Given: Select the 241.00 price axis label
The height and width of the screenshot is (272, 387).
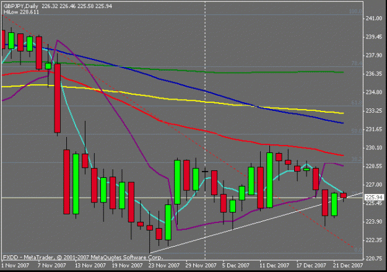Looking at the screenshot, I should point(373,19).
